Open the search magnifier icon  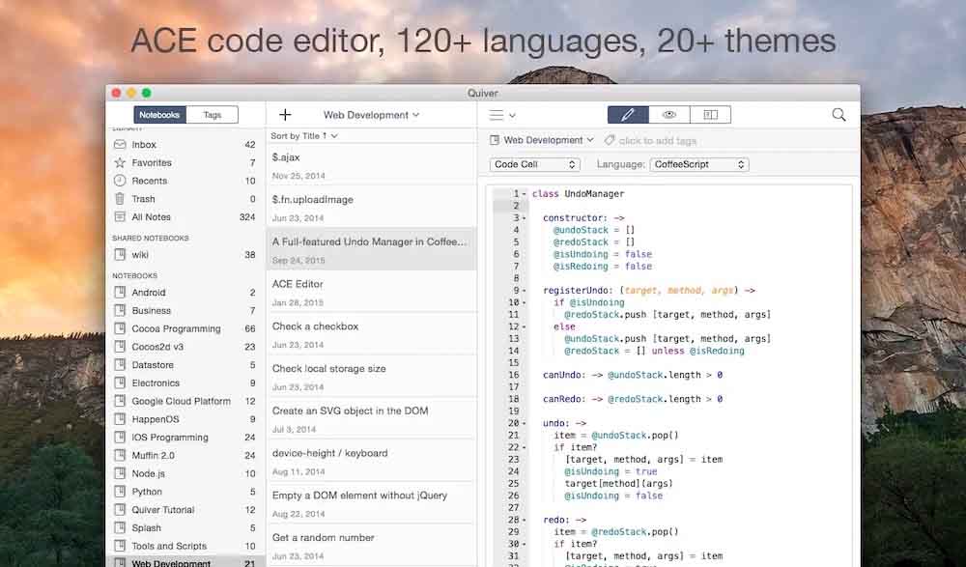pos(838,115)
